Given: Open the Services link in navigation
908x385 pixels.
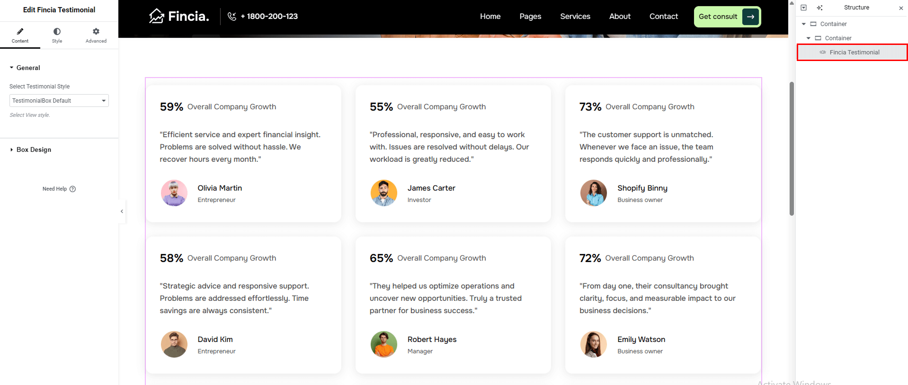Looking at the screenshot, I should point(575,17).
